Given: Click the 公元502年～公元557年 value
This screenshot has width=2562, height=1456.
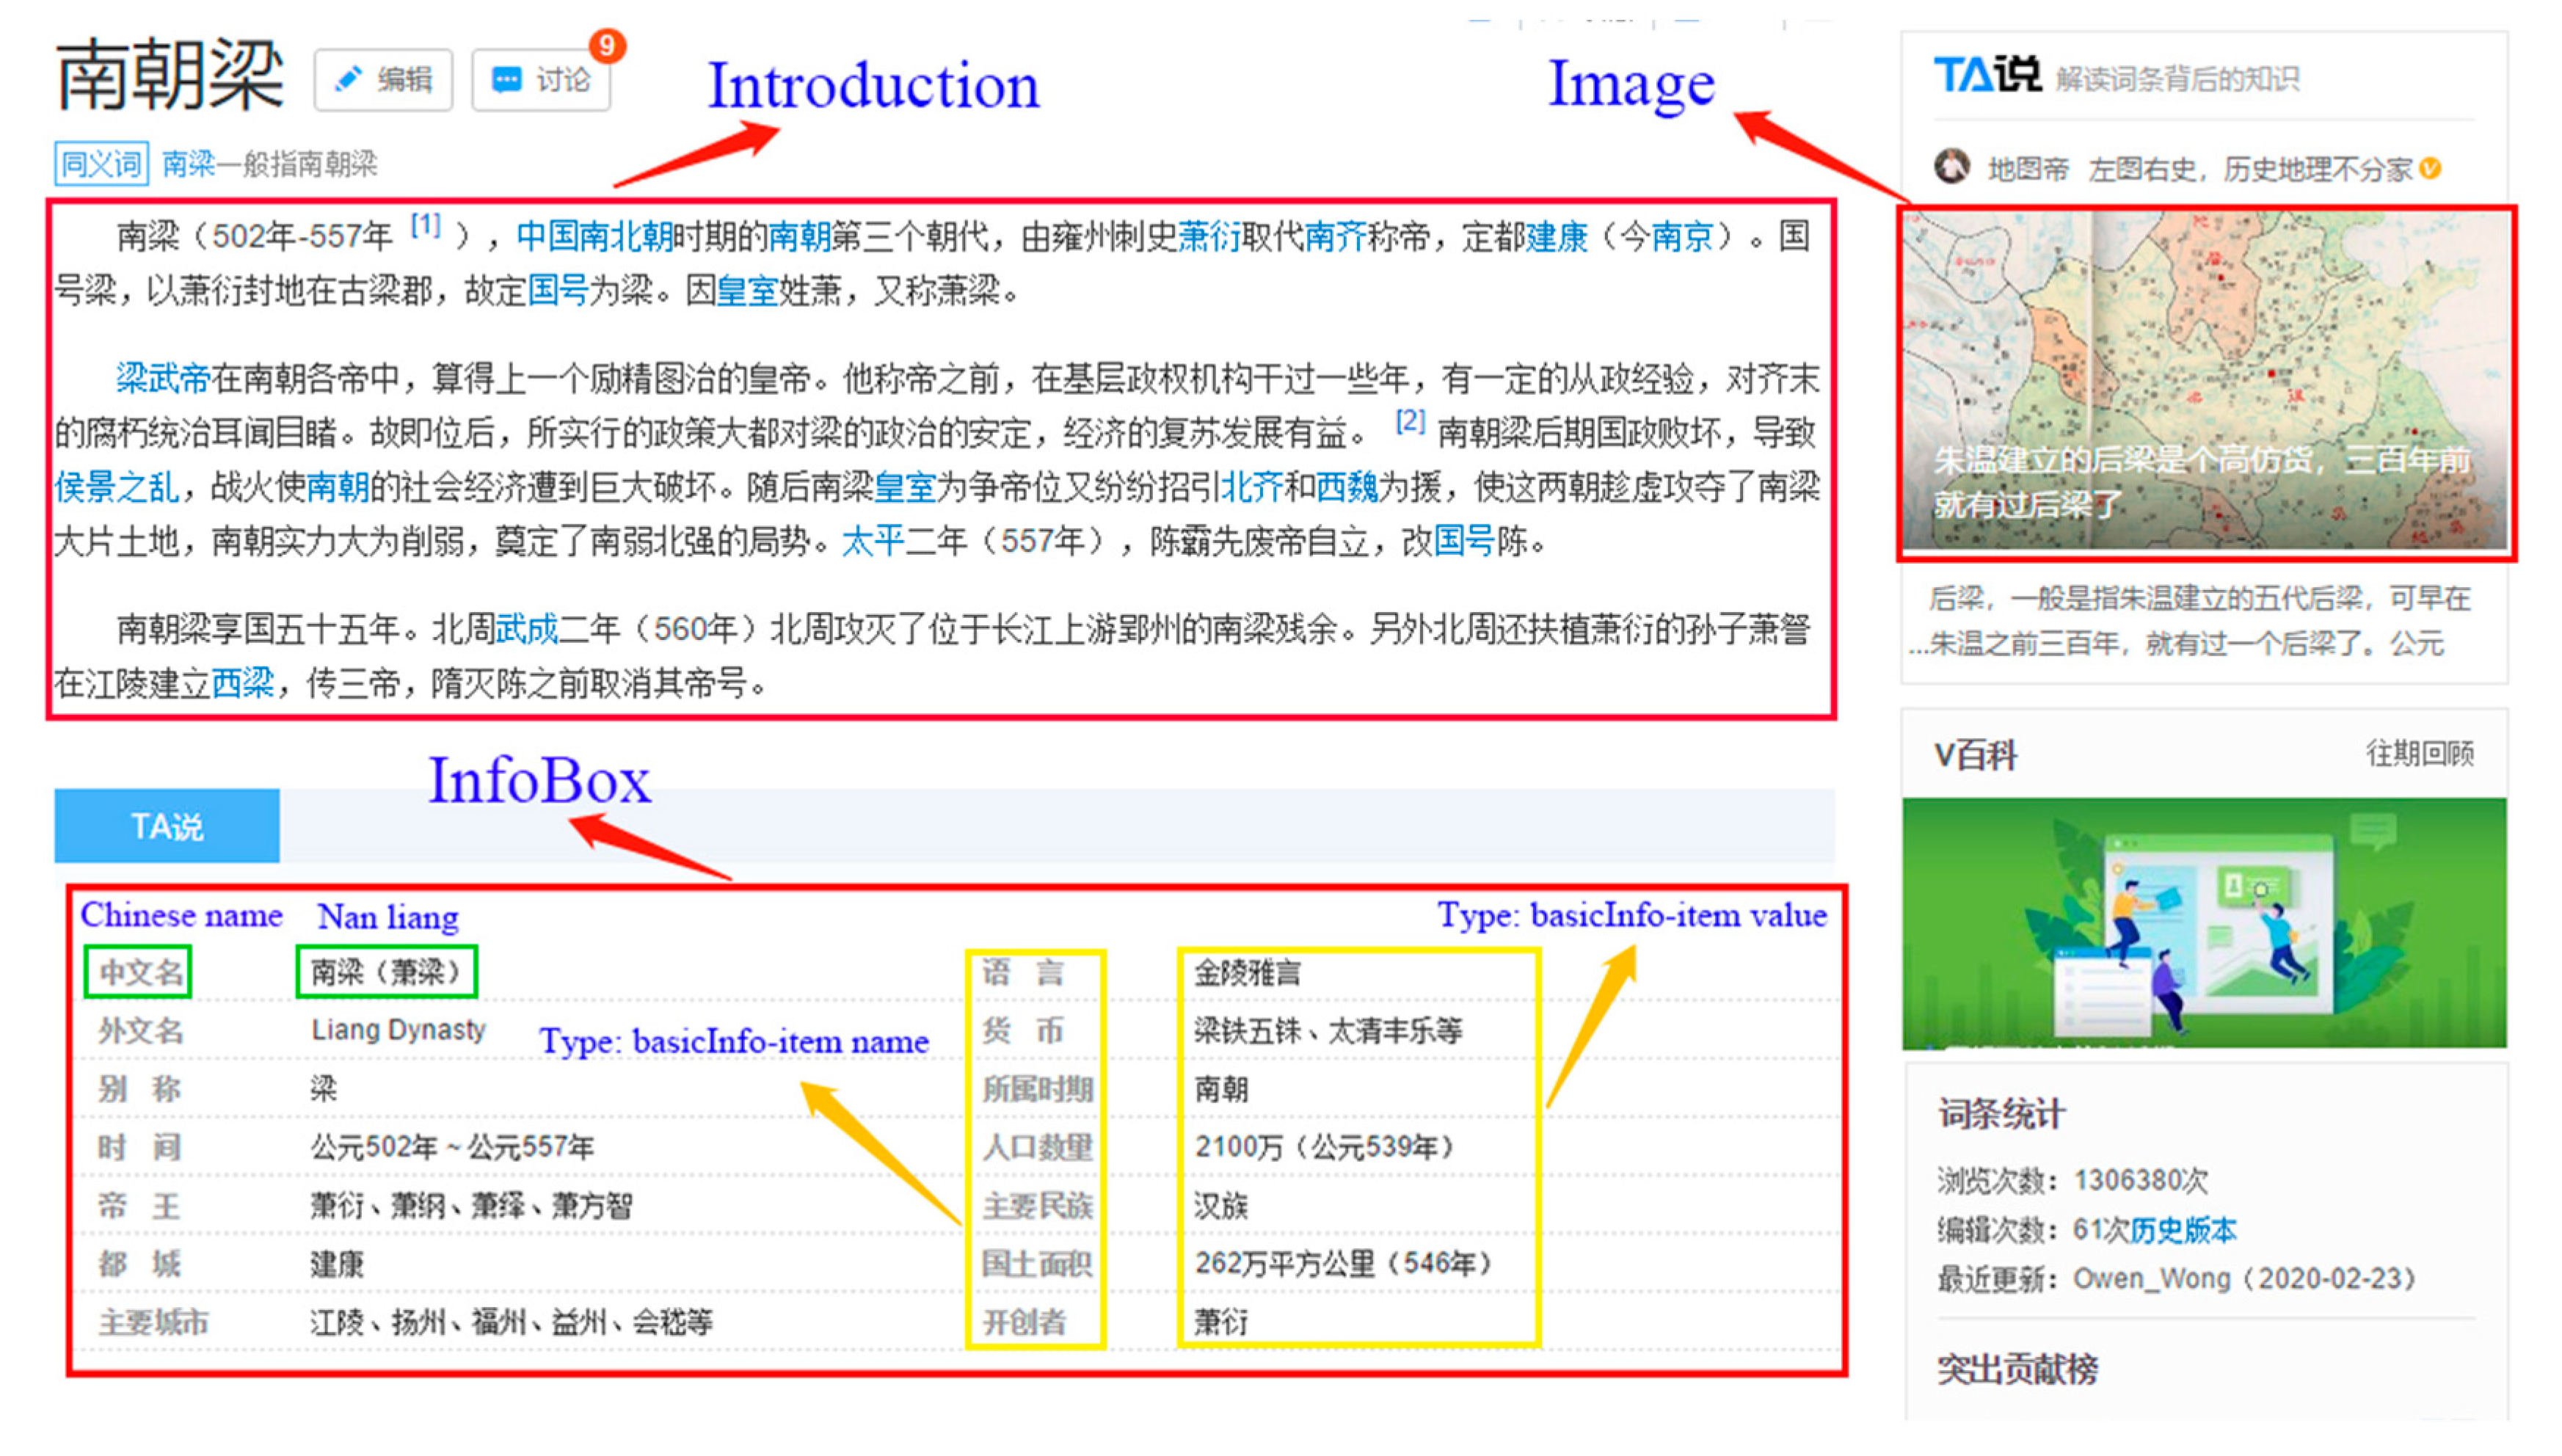Looking at the screenshot, I should 452,1147.
